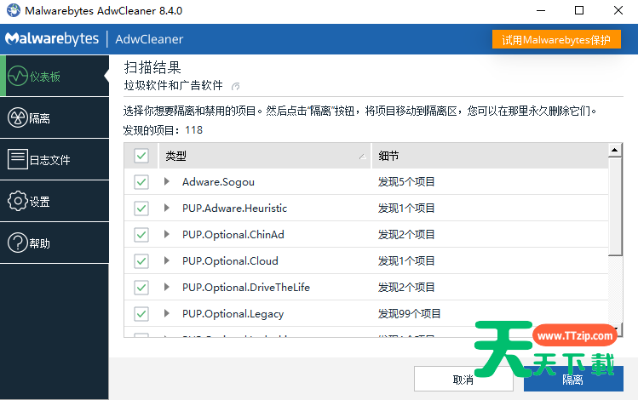Image resolution: width=638 pixels, height=400 pixels.
Task: Click the scrollbar up arrow
Action: 615,150
